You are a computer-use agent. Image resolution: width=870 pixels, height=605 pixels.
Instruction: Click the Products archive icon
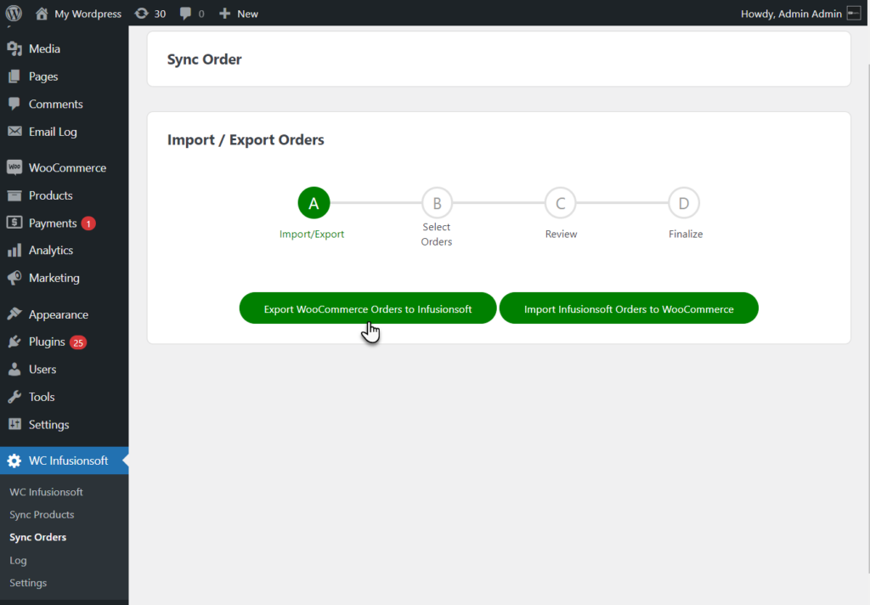coord(14,195)
